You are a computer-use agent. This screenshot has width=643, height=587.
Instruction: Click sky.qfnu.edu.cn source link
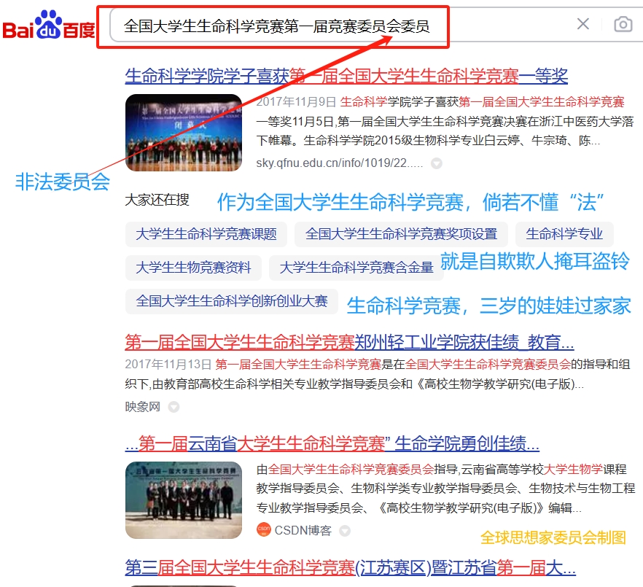click(x=339, y=163)
